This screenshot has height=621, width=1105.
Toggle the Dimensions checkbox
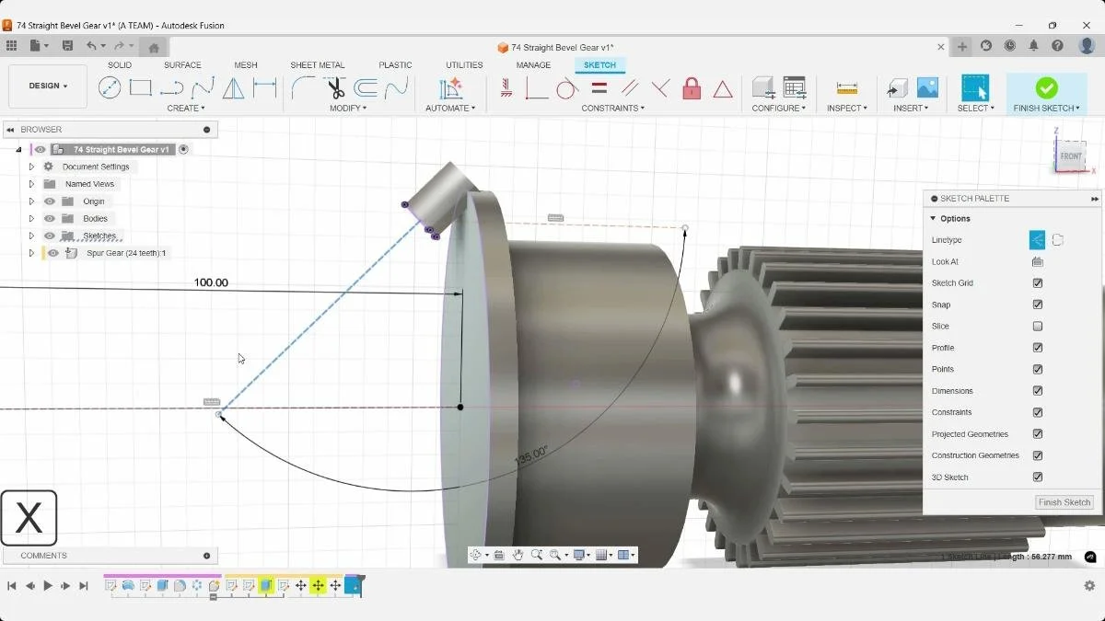(x=1038, y=391)
